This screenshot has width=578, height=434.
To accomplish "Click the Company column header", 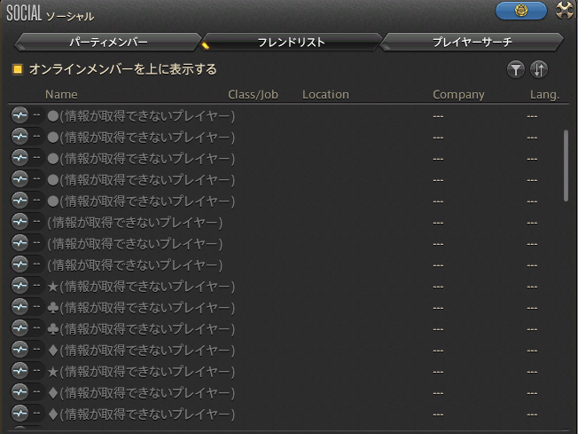I will [x=458, y=94].
